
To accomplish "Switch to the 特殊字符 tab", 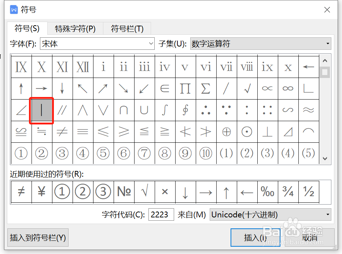I will 75,28.
